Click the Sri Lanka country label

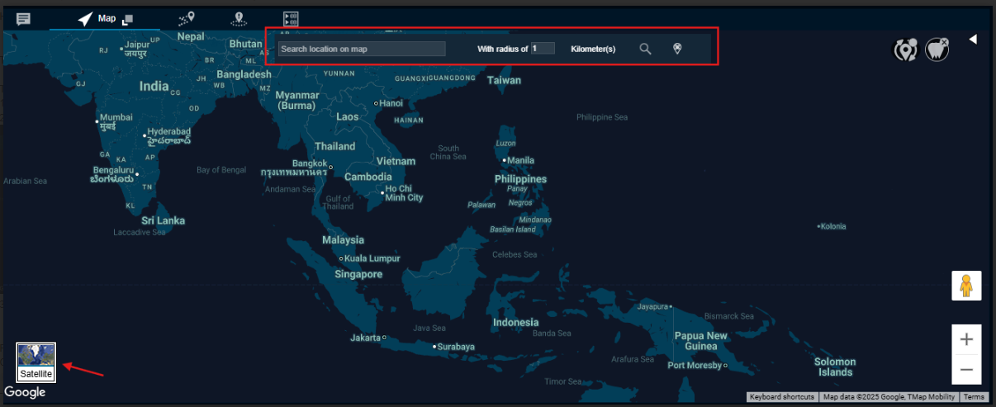coord(163,220)
